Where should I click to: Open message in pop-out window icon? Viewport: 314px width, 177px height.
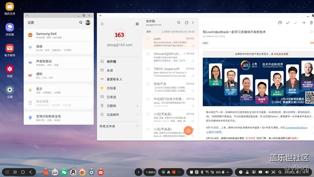coord(280,23)
